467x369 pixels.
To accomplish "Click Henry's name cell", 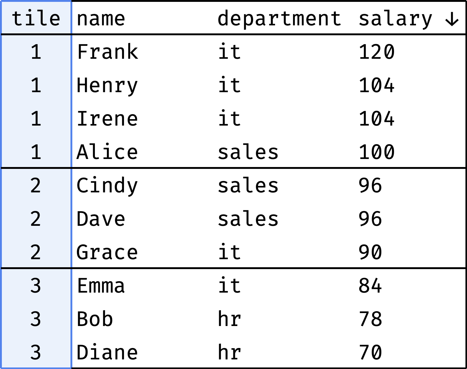I will (x=107, y=85).
